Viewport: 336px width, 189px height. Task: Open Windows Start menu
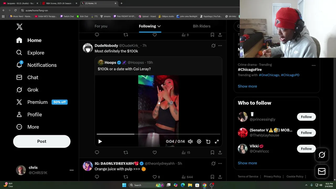(124, 185)
